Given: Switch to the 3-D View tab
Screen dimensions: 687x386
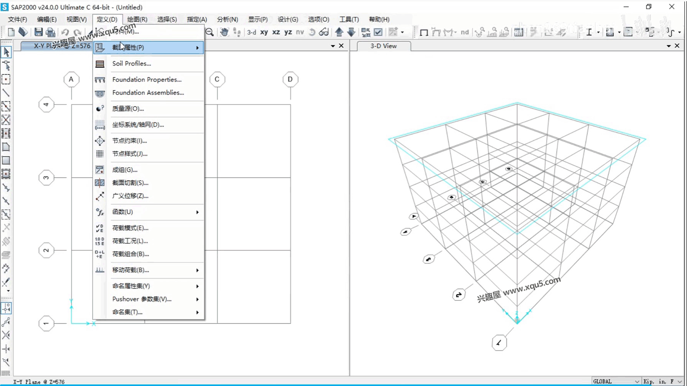Looking at the screenshot, I should (x=383, y=46).
